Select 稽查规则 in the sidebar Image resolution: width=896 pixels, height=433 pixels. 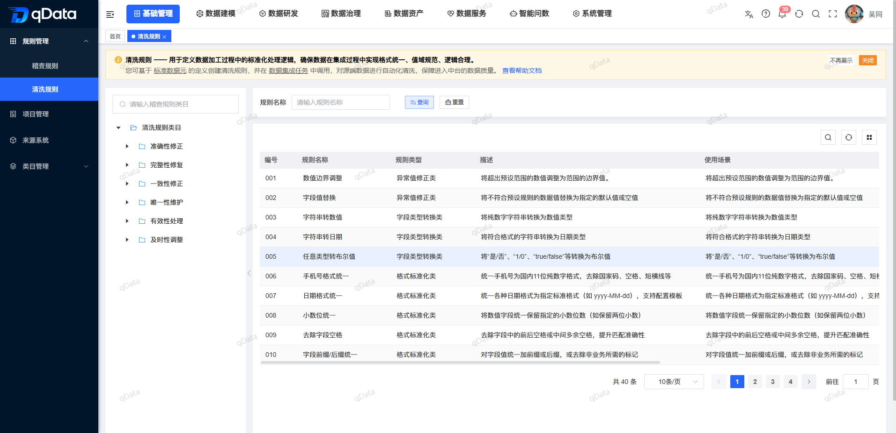(x=49, y=66)
